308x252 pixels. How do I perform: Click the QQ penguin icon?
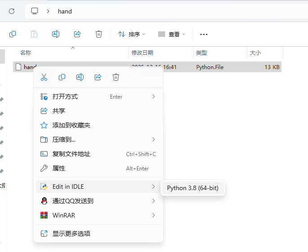[44, 201]
